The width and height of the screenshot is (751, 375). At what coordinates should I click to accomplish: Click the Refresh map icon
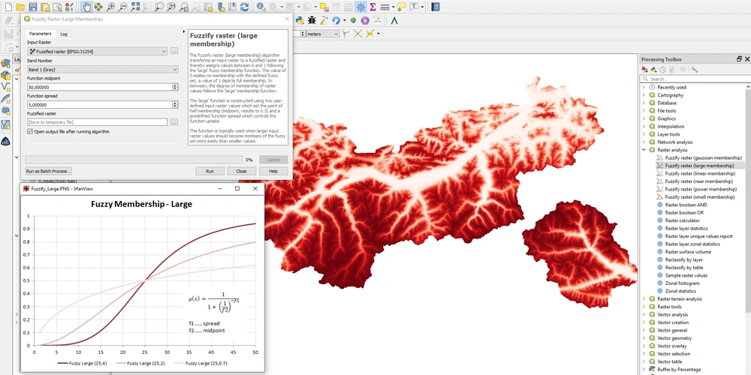(x=245, y=7)
